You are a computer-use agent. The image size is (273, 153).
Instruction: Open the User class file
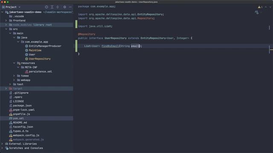(x=32, y=54)
